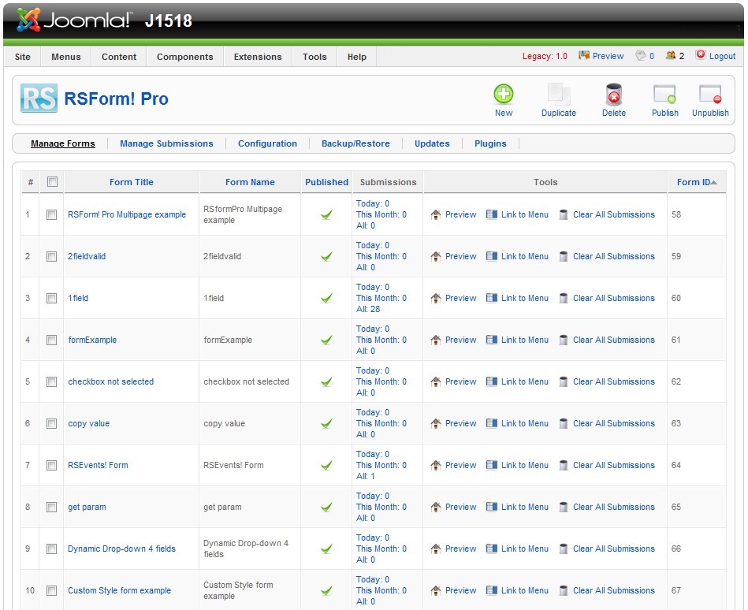Open the Site menu
The height and width of the screenshot is (610, 748).
pyautogui.click(x=22, y=57)
